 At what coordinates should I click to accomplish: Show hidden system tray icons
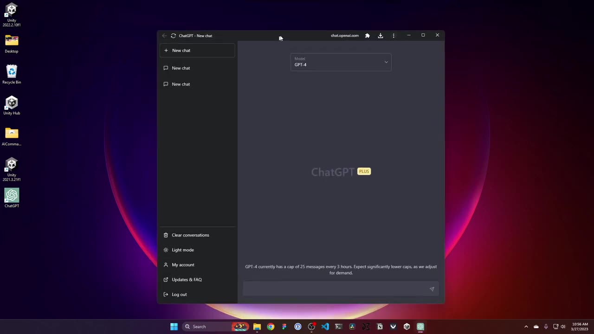[x=526, y=327]
